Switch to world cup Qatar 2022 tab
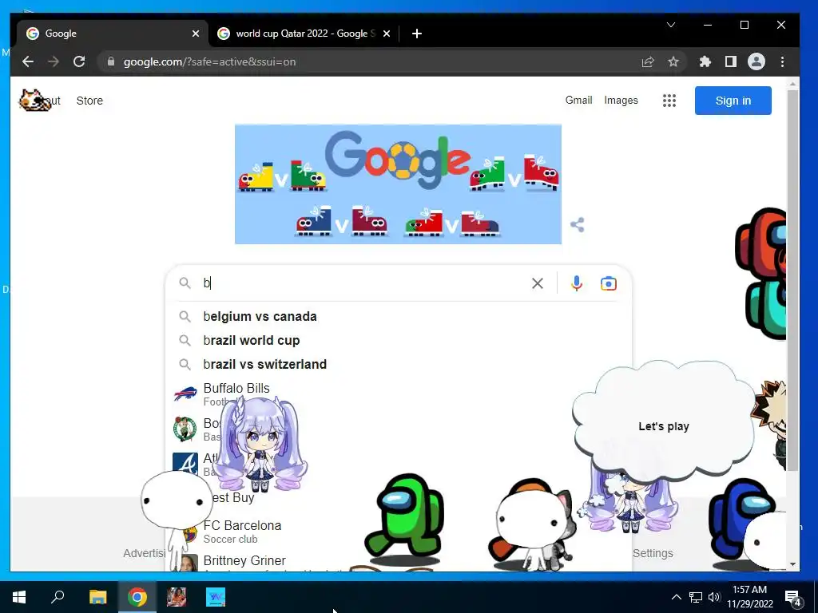This screenshot has width=818, height=613. 304,34
